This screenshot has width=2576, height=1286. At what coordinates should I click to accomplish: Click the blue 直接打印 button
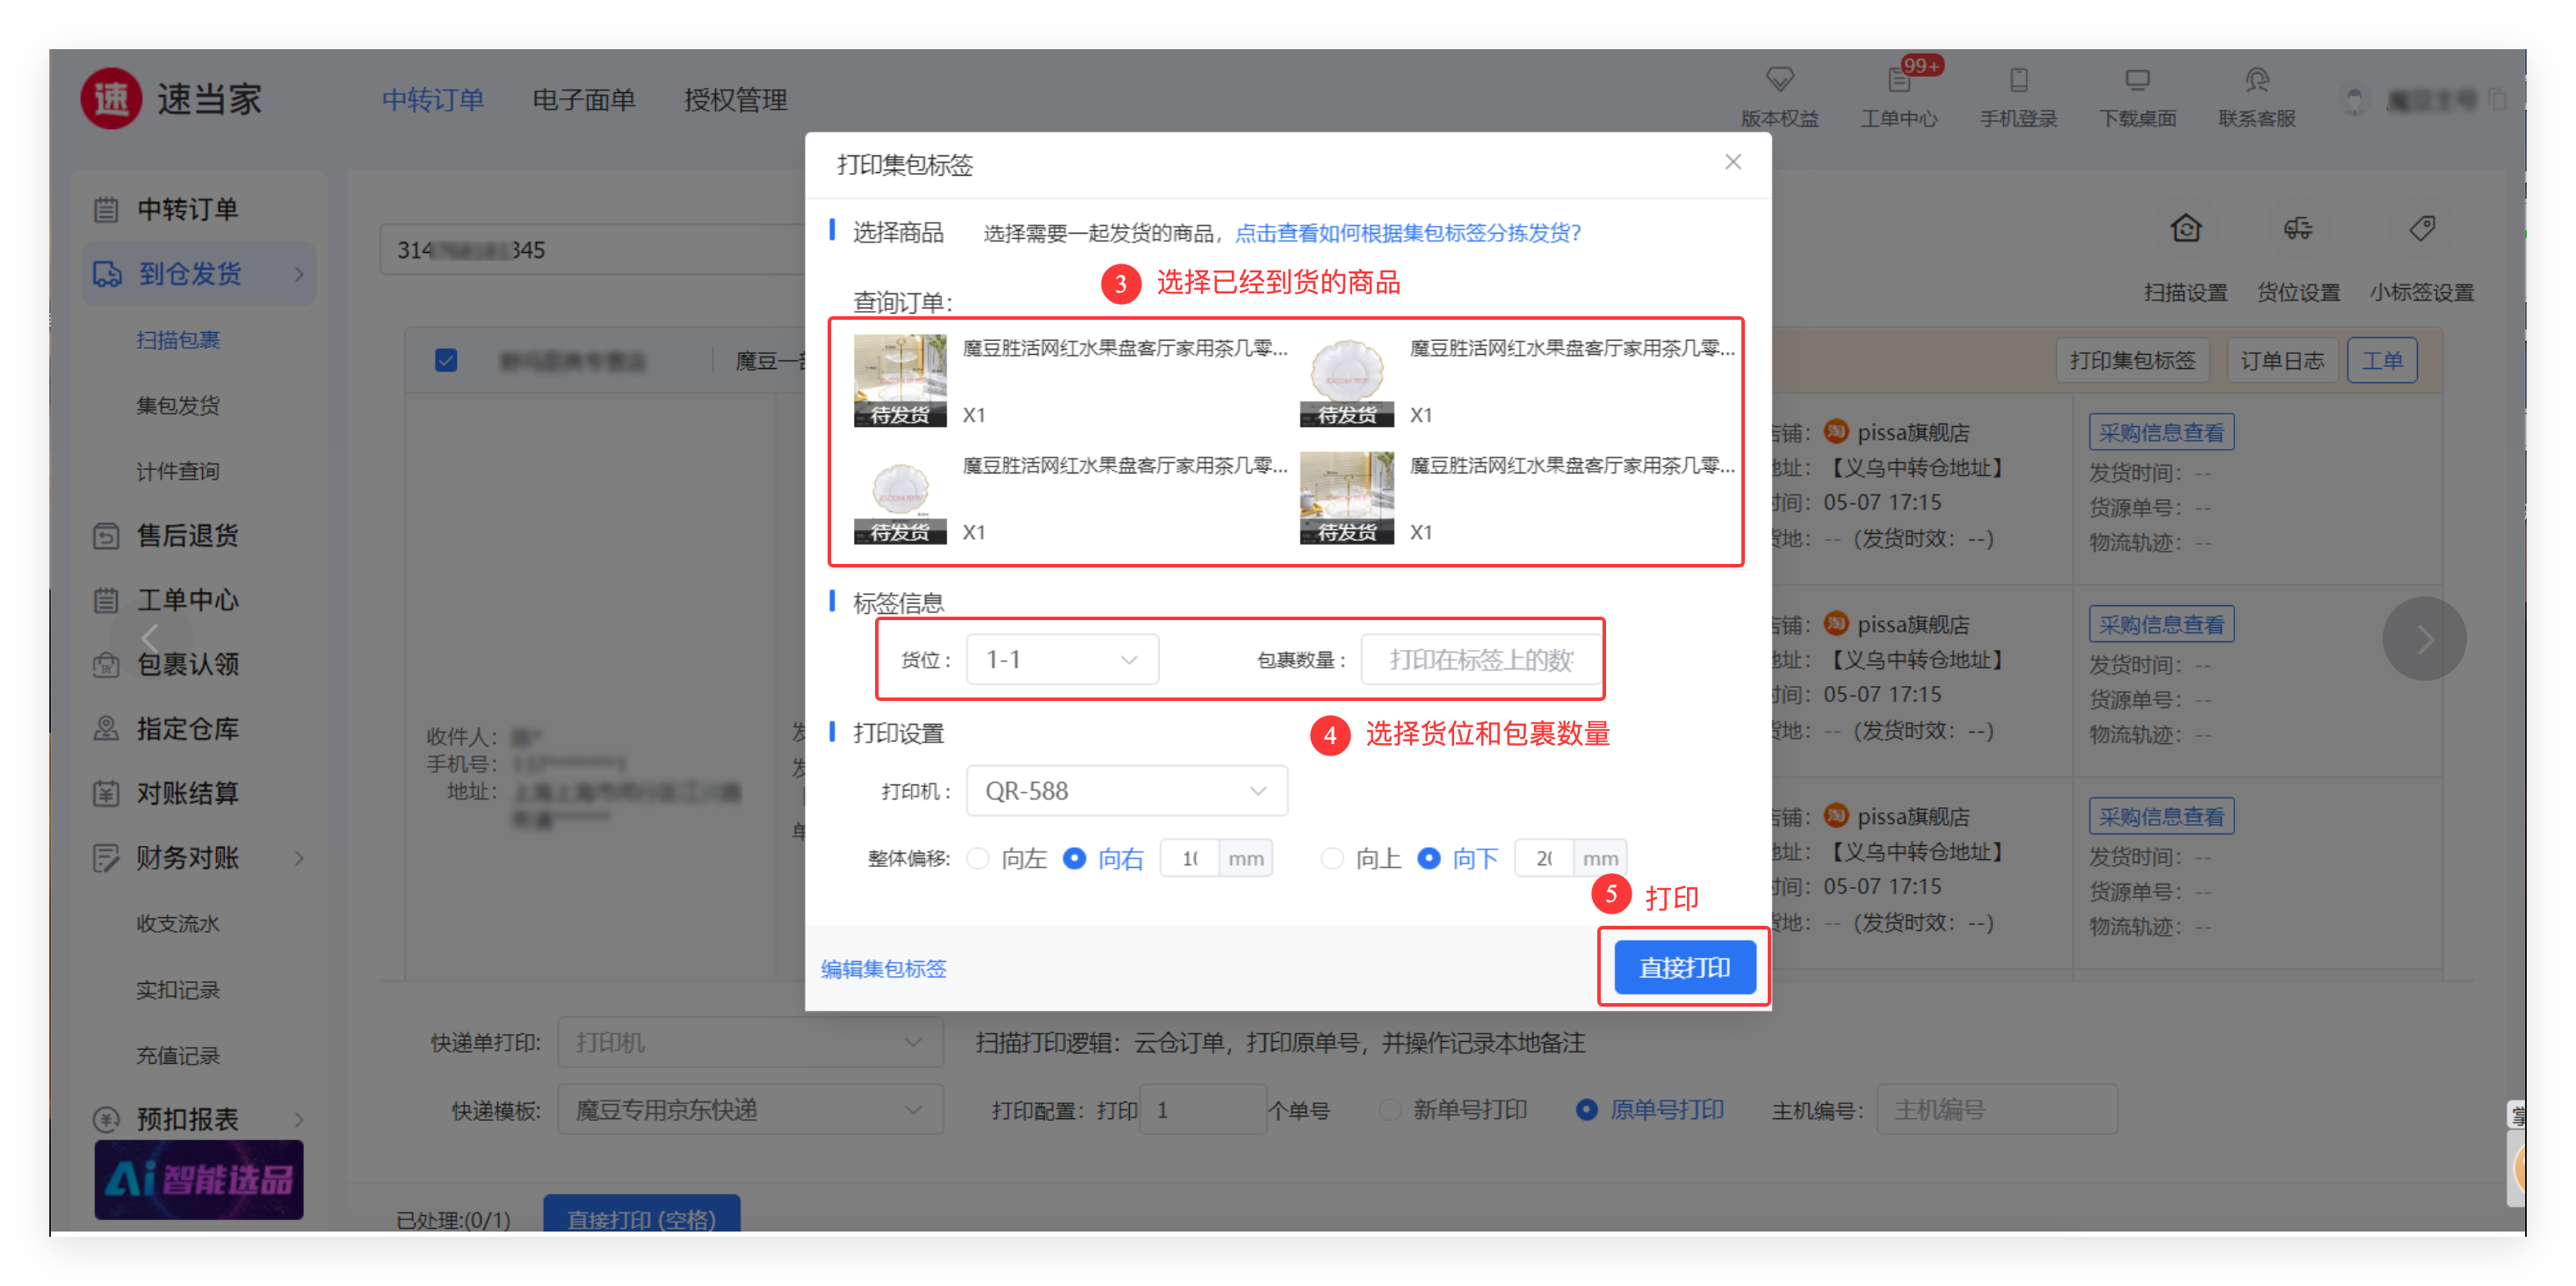(x=1684, y=967)
